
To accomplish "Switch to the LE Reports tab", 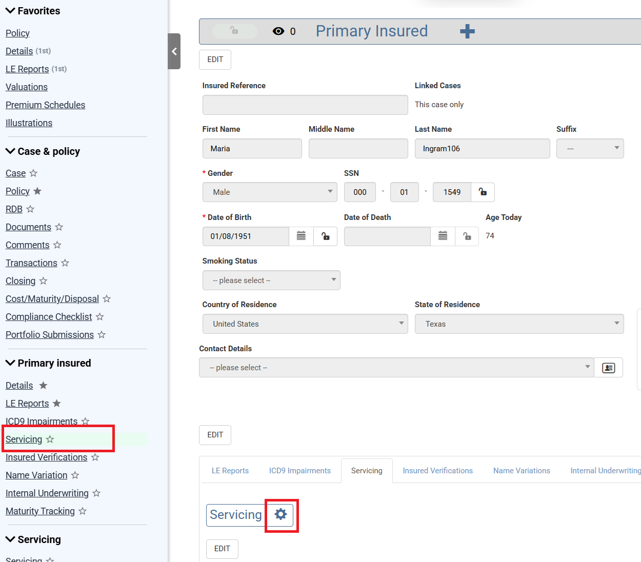I will [230, 470].
